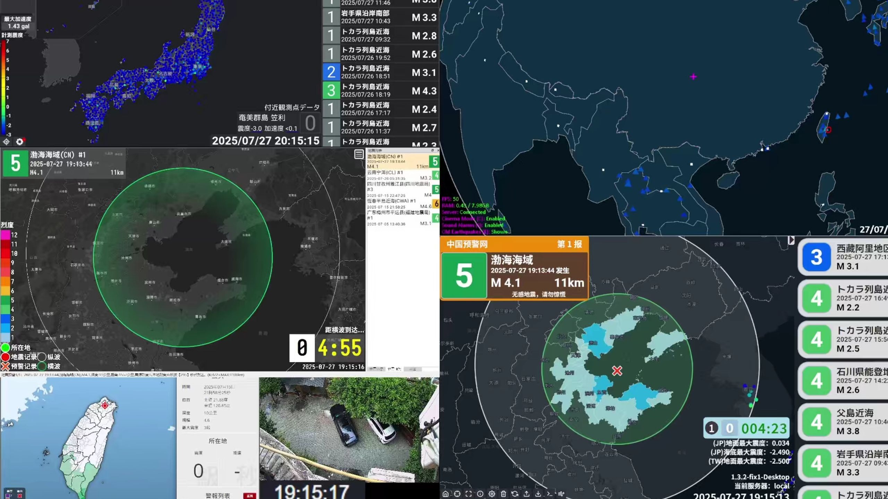Click 最大加速度 1.43 gal readout
This screenshot has width=888, height=499.
click(18, 23)
